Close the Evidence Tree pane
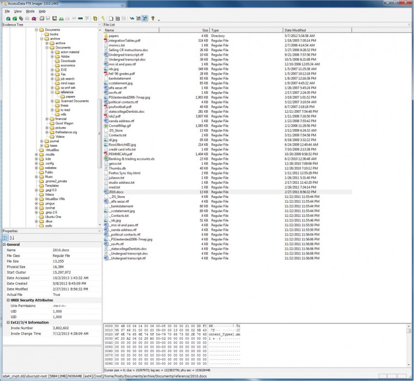 [99, 25]
